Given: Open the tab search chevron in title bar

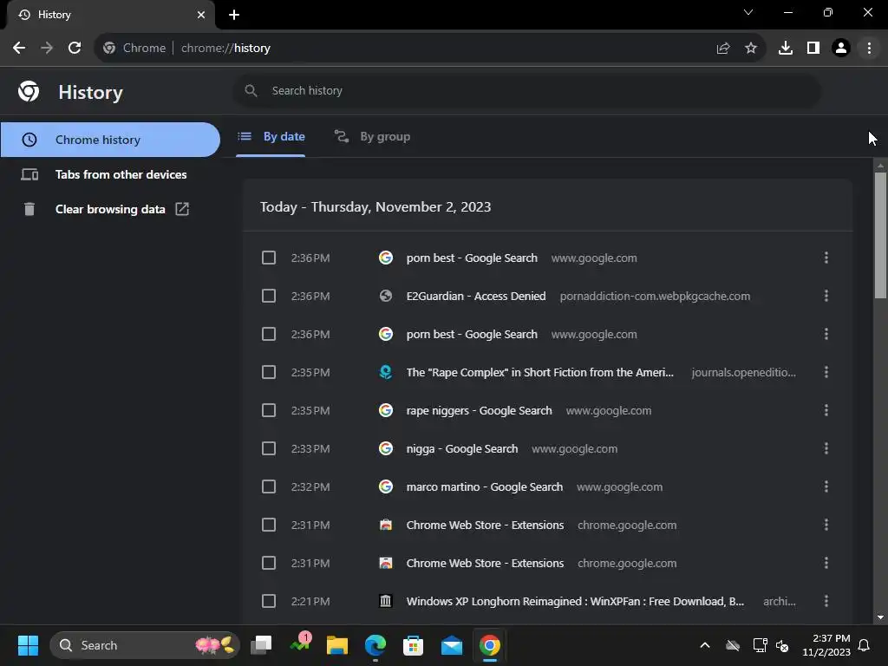Looking at the screenshot, I should tap(748, 12).
